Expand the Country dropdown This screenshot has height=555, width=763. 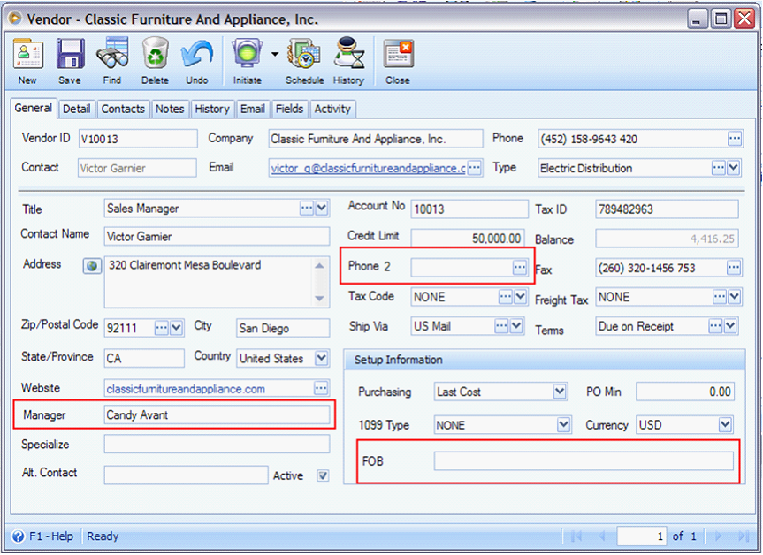click(x=321, y=359)
